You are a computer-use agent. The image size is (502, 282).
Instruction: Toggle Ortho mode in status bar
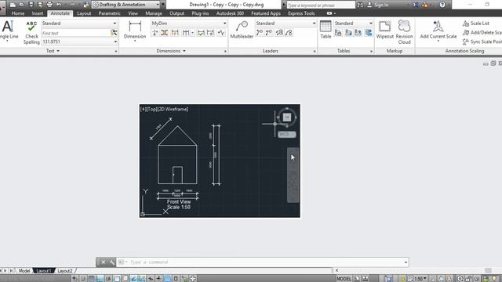(x=100, y=279)
